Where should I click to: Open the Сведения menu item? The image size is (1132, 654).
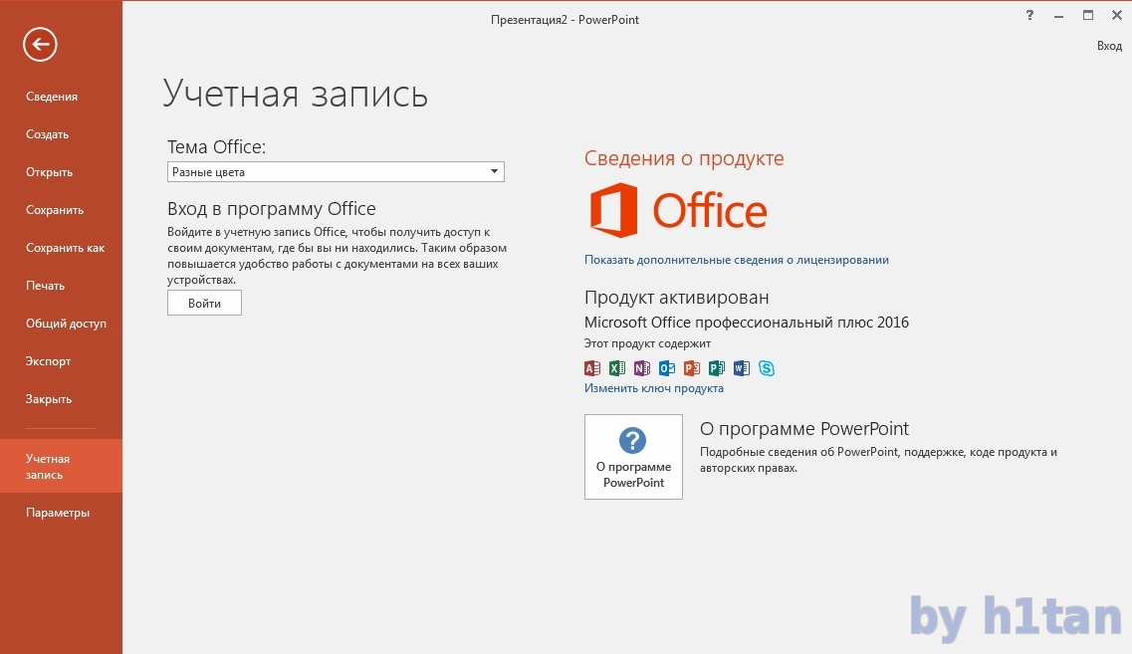click(52, 97)
